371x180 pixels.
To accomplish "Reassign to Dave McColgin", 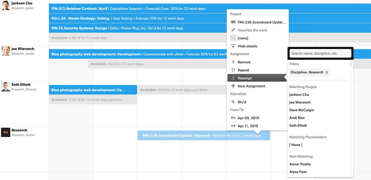I will [301, 110].
